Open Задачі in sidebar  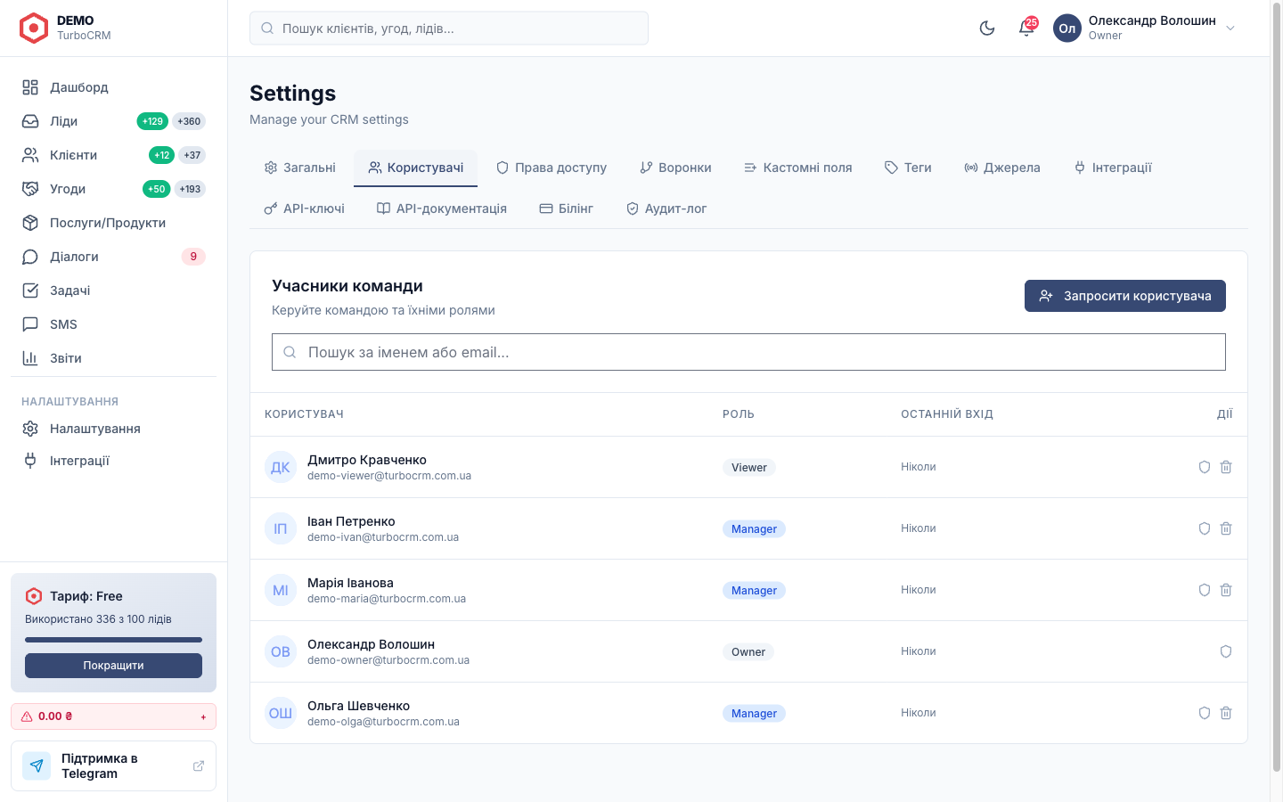click(113, 291)
